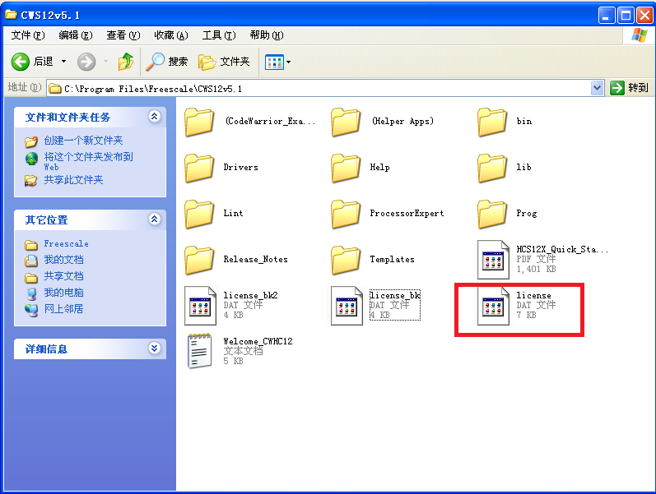656x494 pixels.
Task: Click the new folder icon in tasks
Action: point(31,141)
